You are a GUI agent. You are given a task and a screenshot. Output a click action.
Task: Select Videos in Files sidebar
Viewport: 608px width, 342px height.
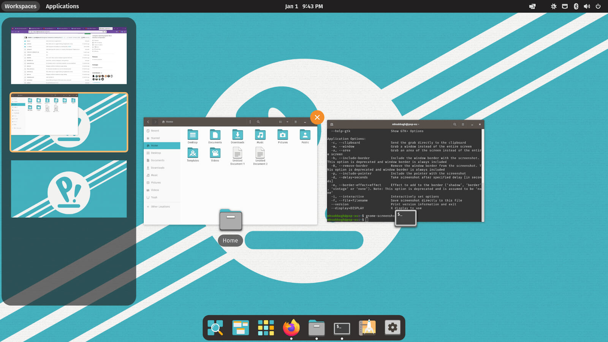click(162, 190)
